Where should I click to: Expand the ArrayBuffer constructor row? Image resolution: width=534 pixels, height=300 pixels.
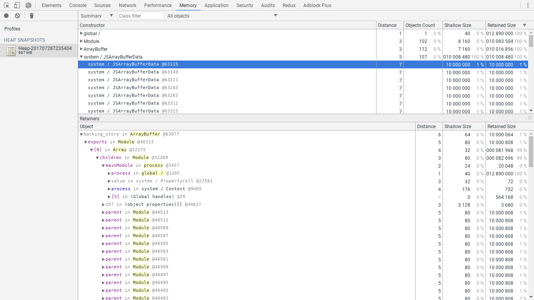pyautogui.click(x=81, y=49)
